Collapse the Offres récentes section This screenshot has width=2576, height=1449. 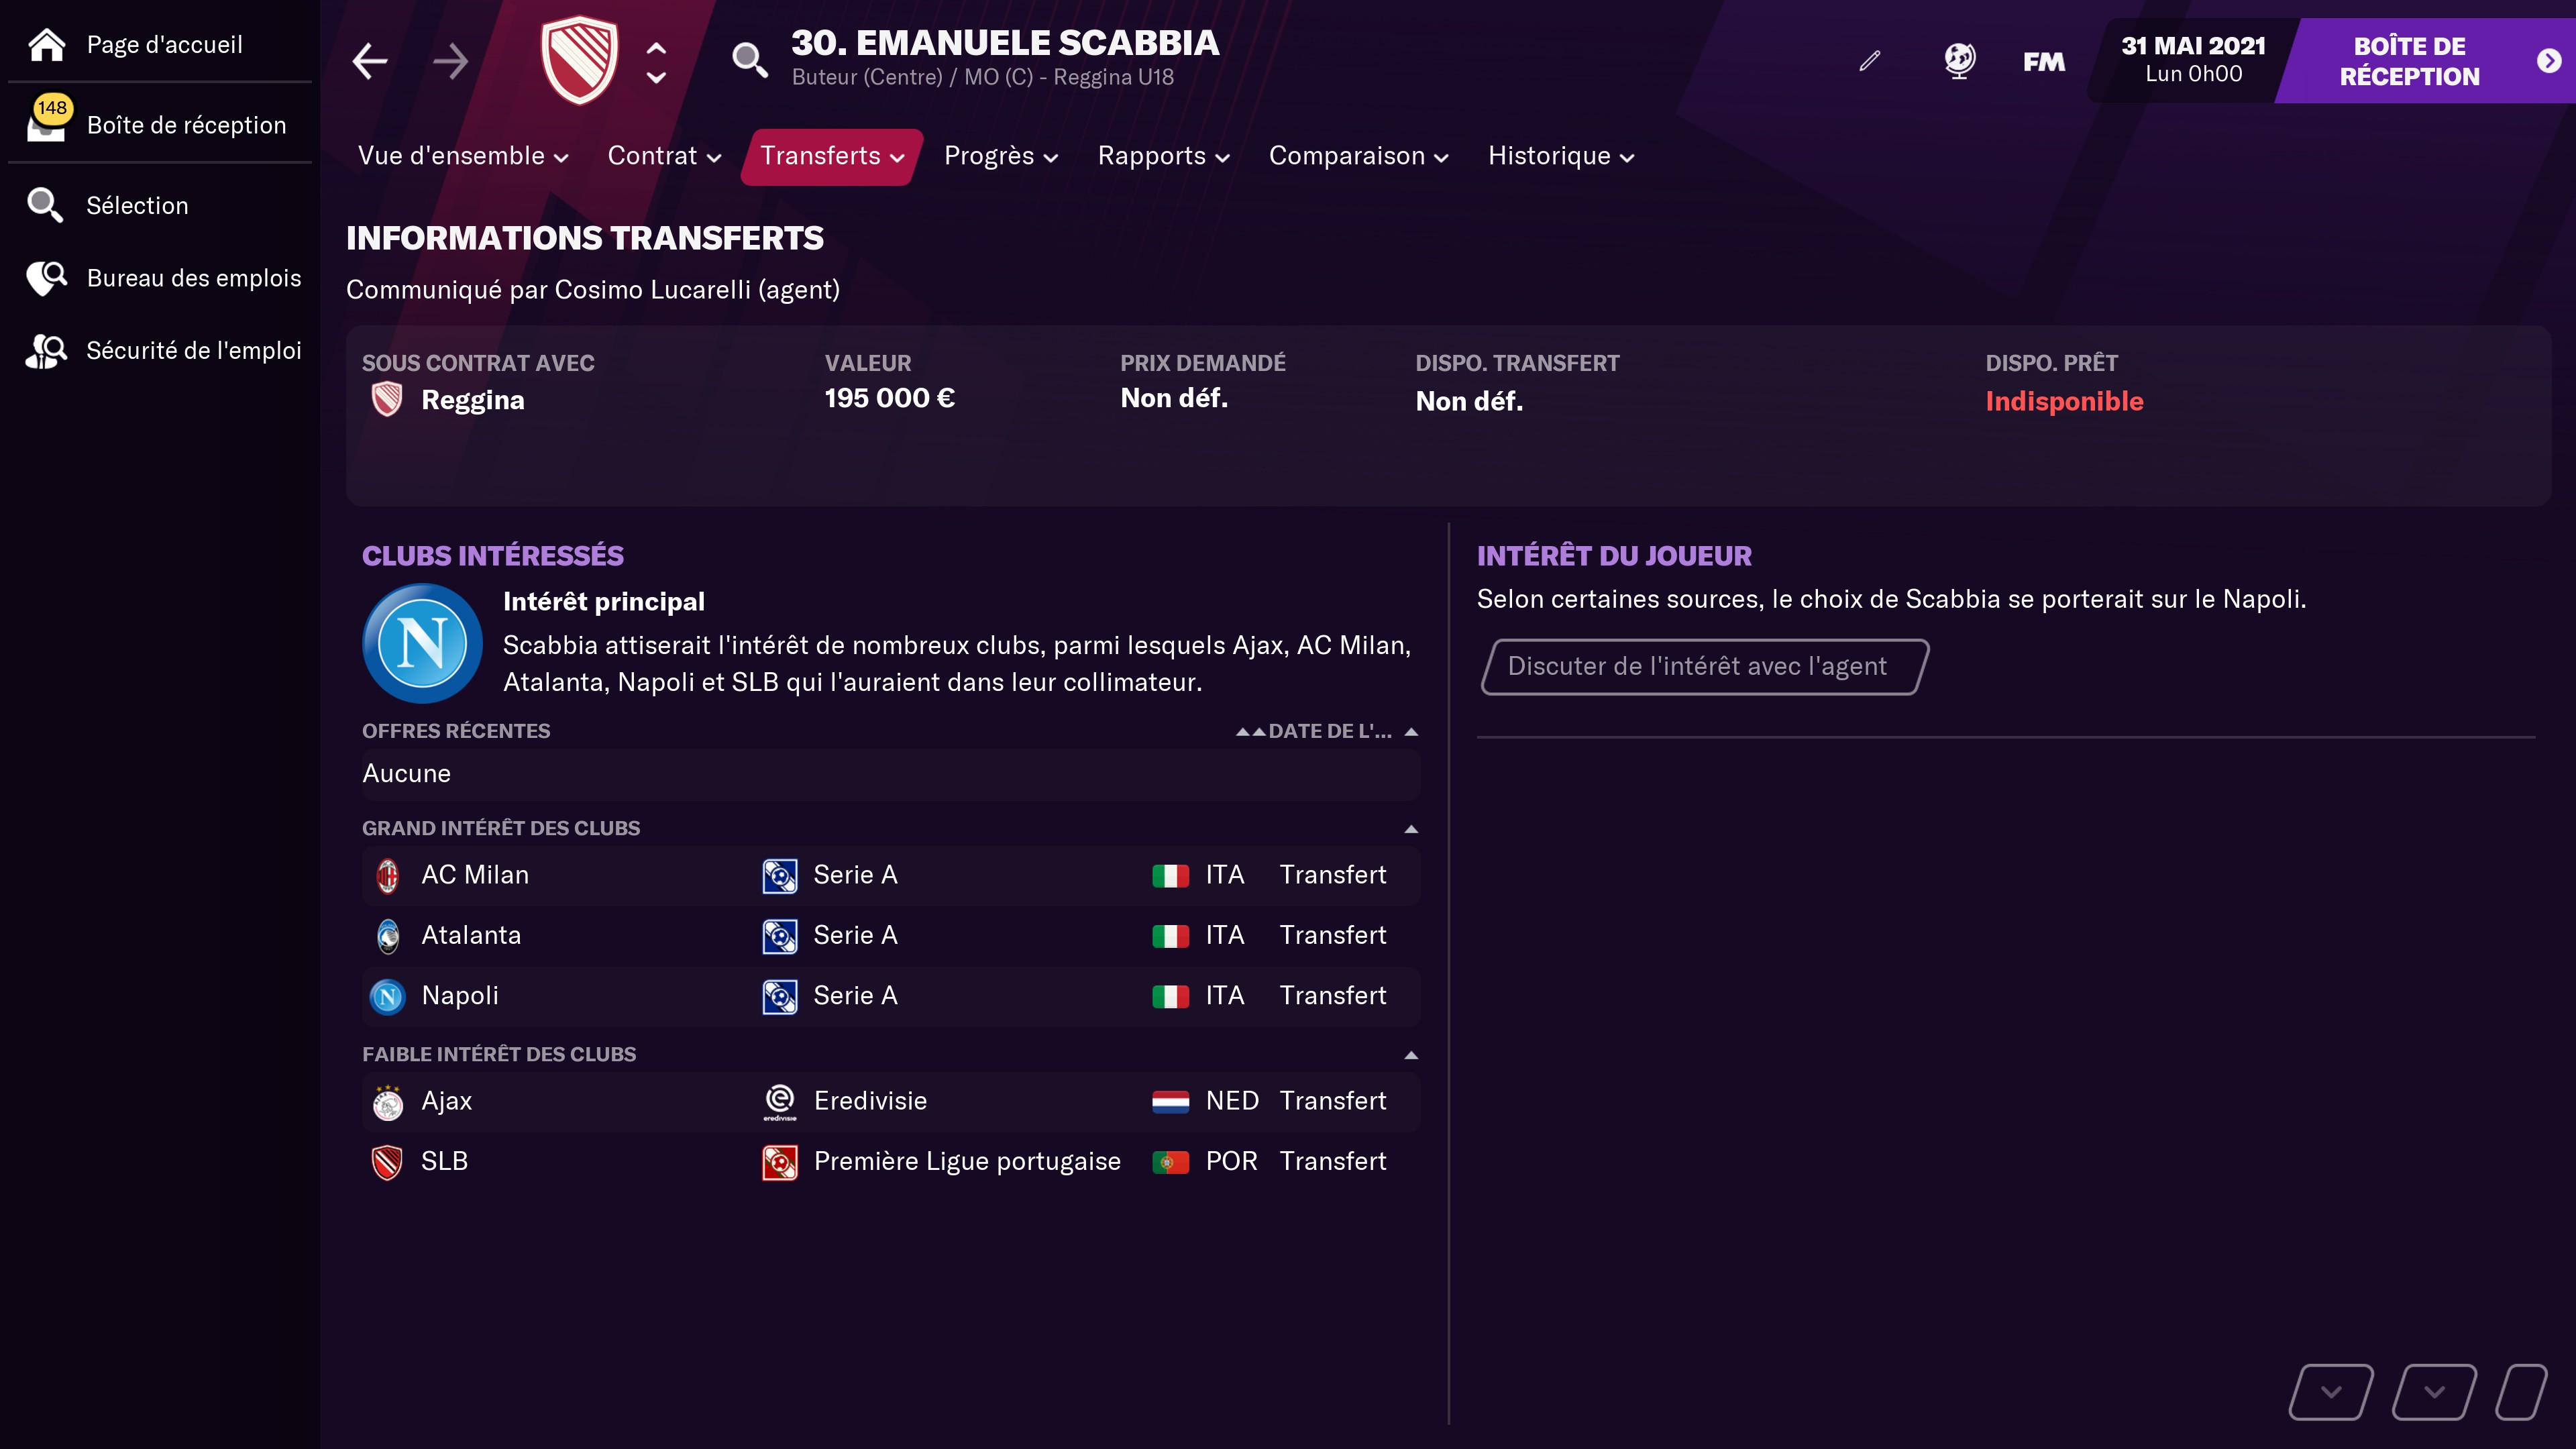tap(1411, 732)
